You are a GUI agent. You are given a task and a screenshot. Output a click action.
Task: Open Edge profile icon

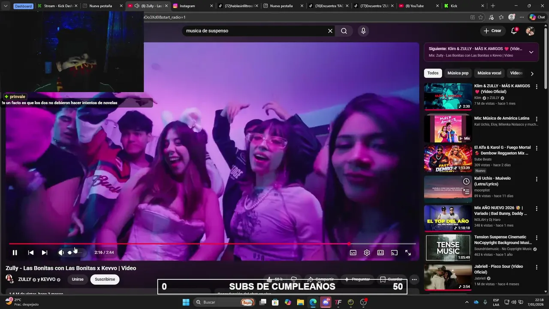[x=511, y=17]
